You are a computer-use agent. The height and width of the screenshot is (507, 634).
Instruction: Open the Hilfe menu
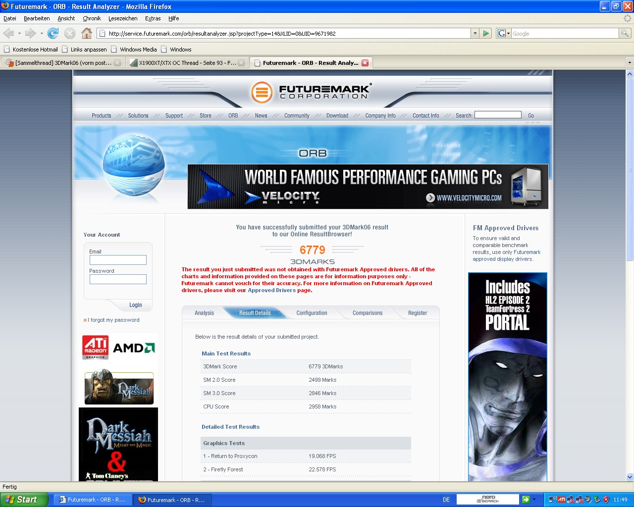click(173, 18)
